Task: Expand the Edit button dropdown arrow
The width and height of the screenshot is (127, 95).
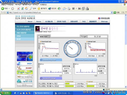Action: (76, 8)
